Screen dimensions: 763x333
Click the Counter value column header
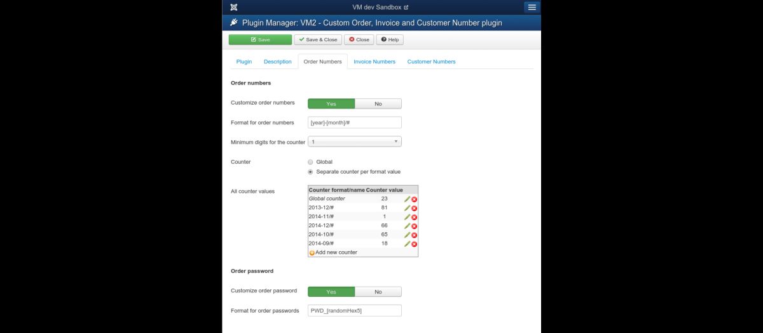385,190
